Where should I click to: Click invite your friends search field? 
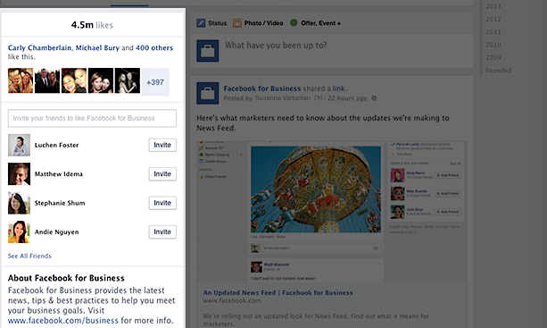92,118
